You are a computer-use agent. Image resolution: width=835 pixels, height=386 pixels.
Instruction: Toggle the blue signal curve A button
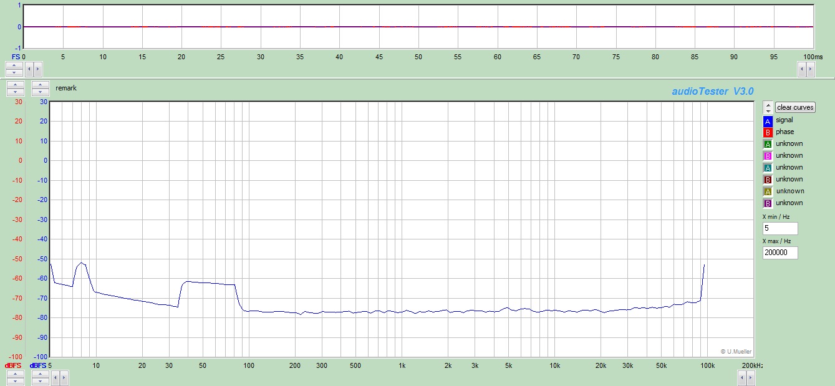click(768, 120)
